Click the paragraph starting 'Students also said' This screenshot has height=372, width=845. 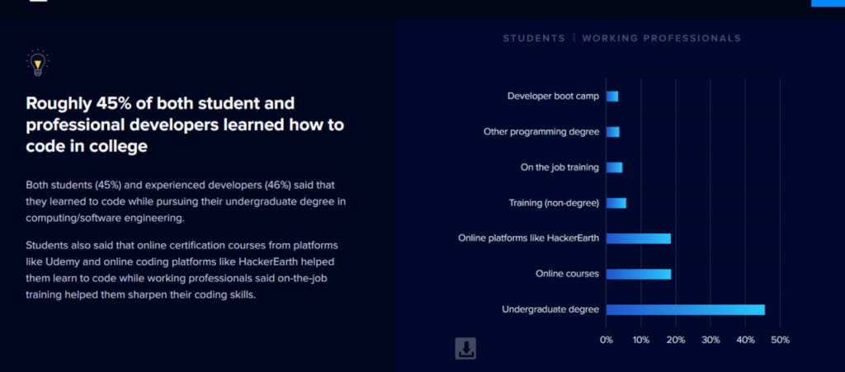[182, 271]
